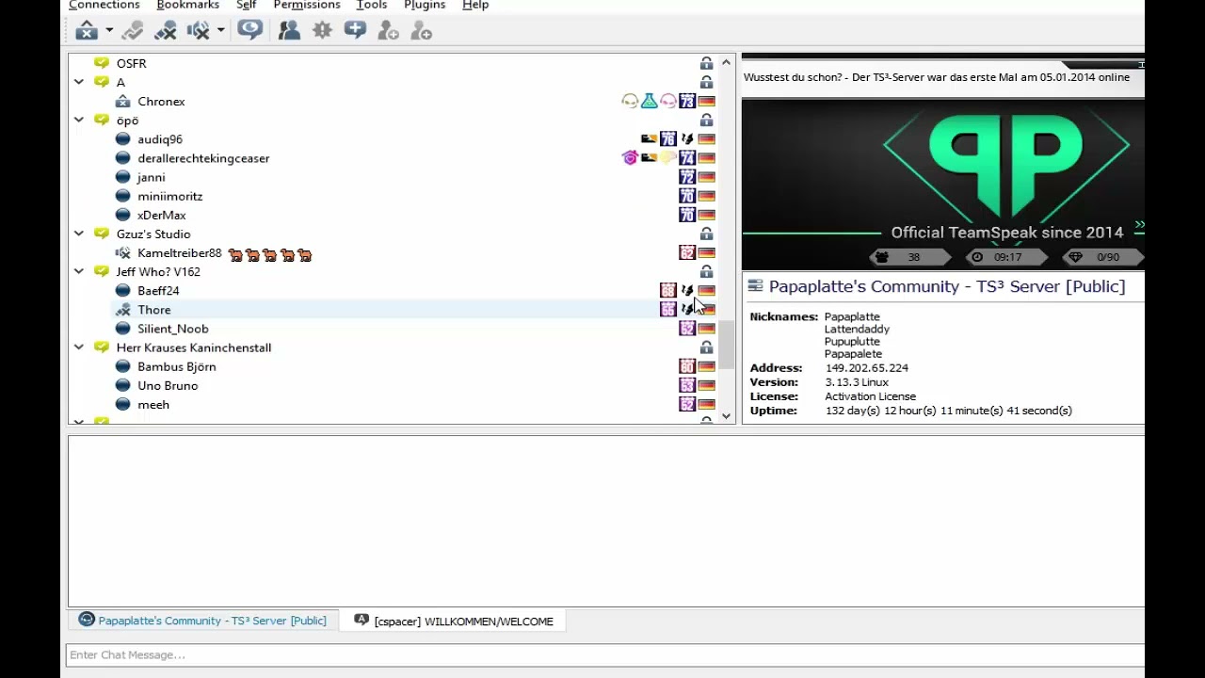Image resolution: width=1205 pixels, height=678 pixels.
Task: Click janni's number 72 badge
Action: (x=687, y=177)
